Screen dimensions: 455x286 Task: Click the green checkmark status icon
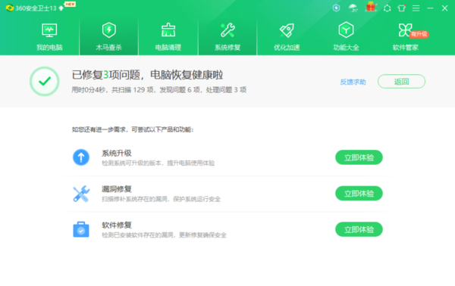pos(45,82)
